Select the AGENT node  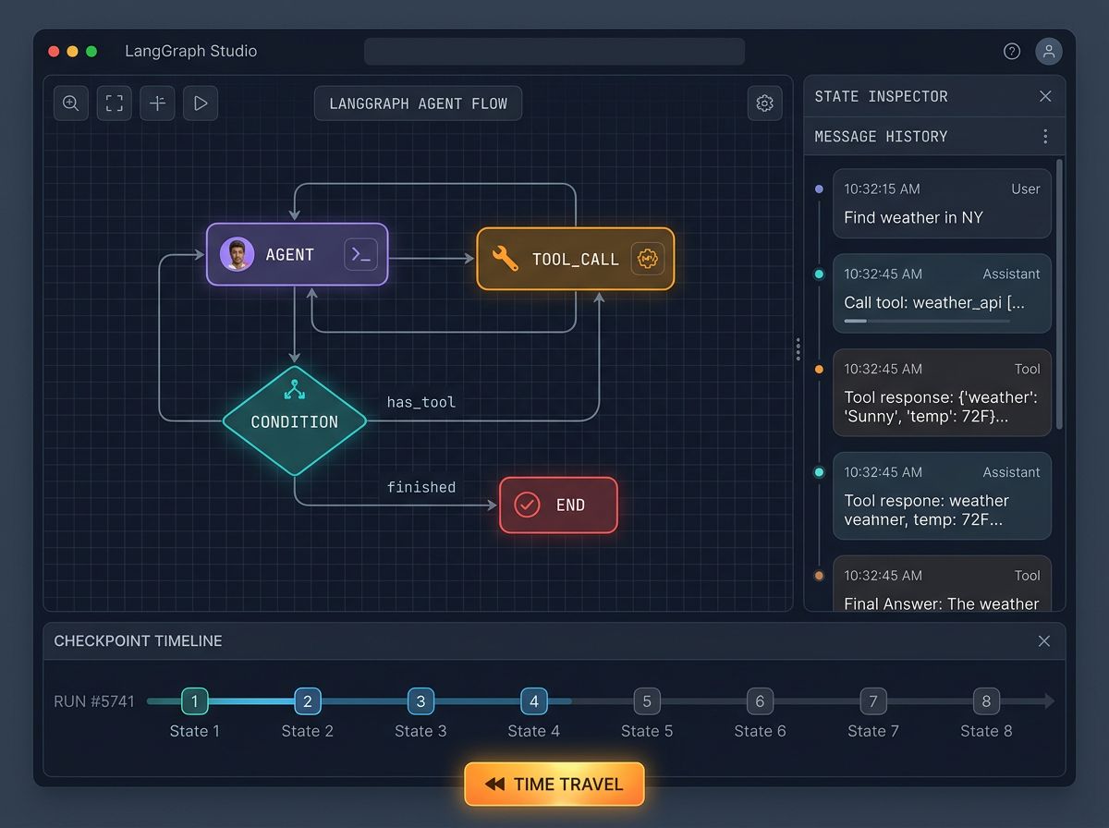[x=297, y=254]
